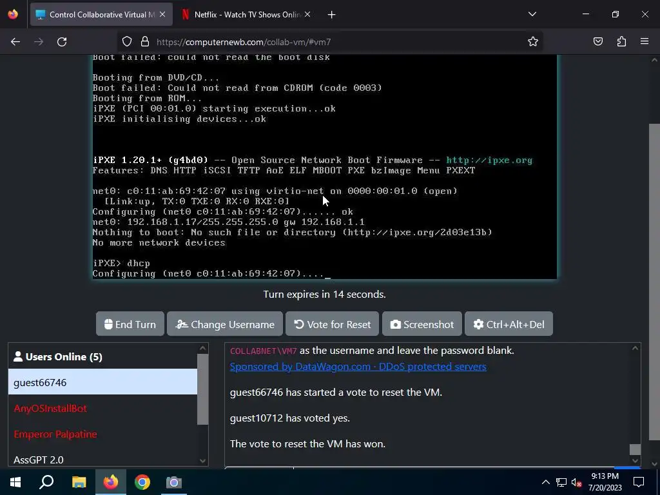Switch to Control Collaborative Virtual Machines tab
660x495 pixels.
tap(101, 14)
